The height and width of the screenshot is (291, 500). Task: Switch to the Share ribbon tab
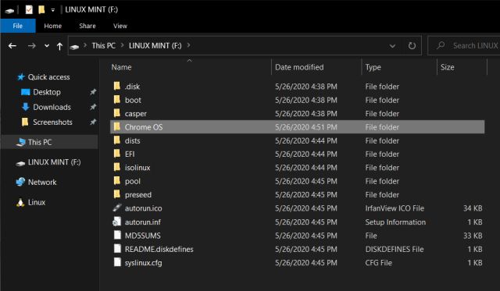click(x=87, y=26)
